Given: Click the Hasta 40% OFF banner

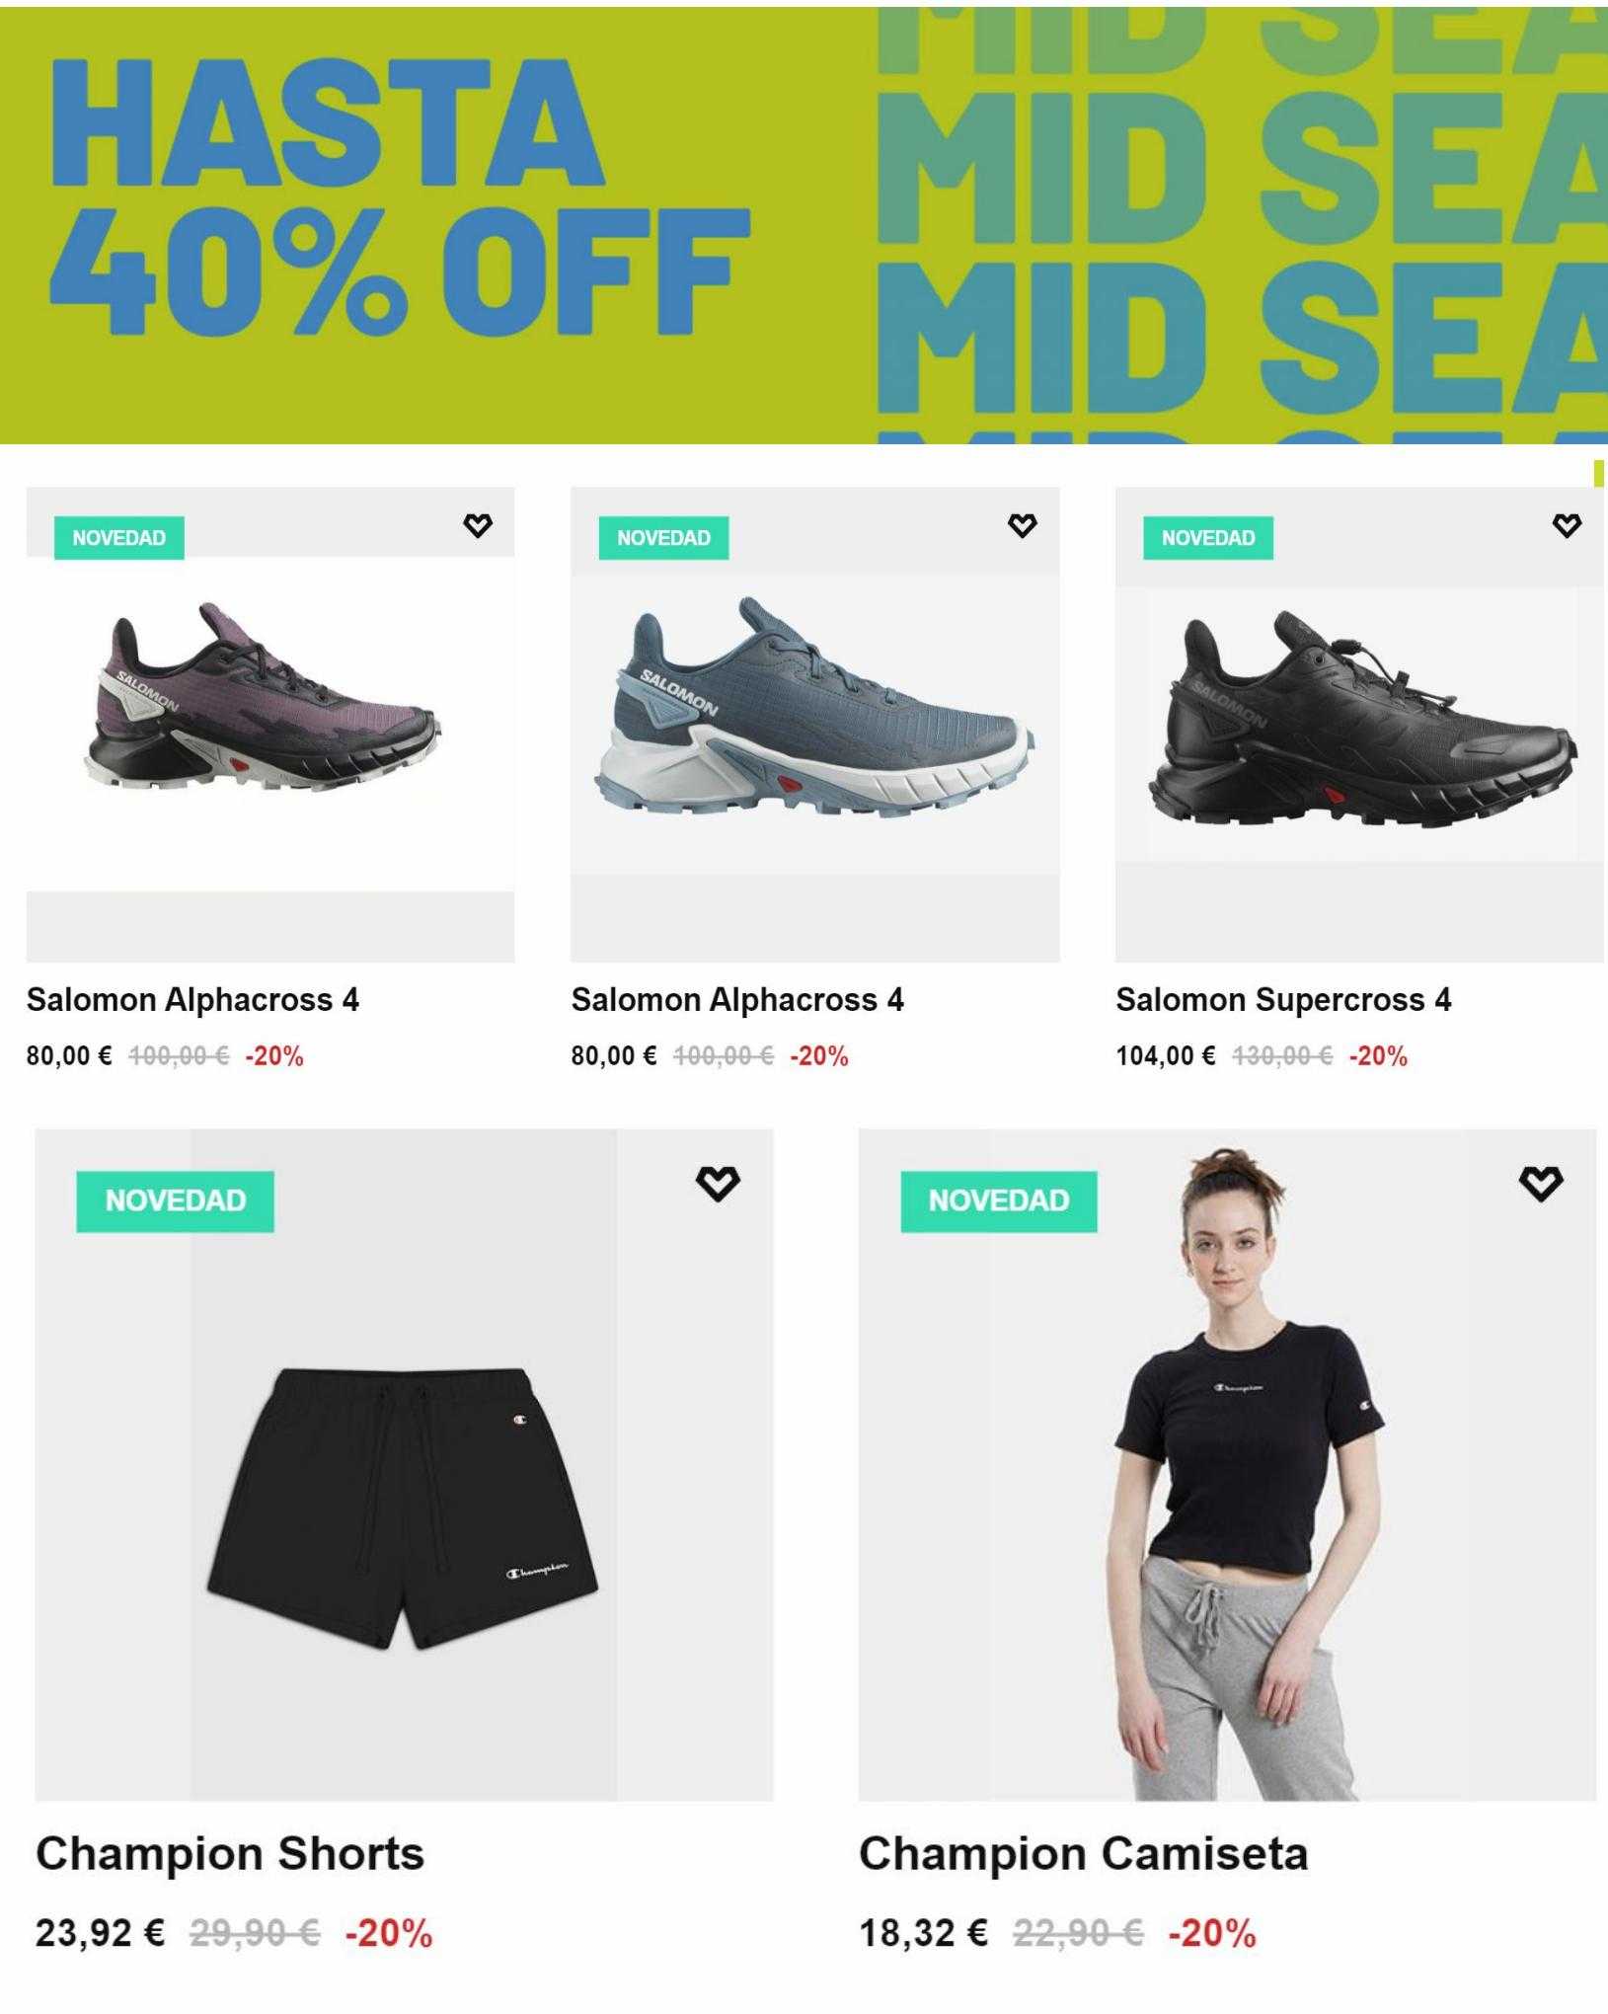Looking at the screenshot, I should click(400, 197).
